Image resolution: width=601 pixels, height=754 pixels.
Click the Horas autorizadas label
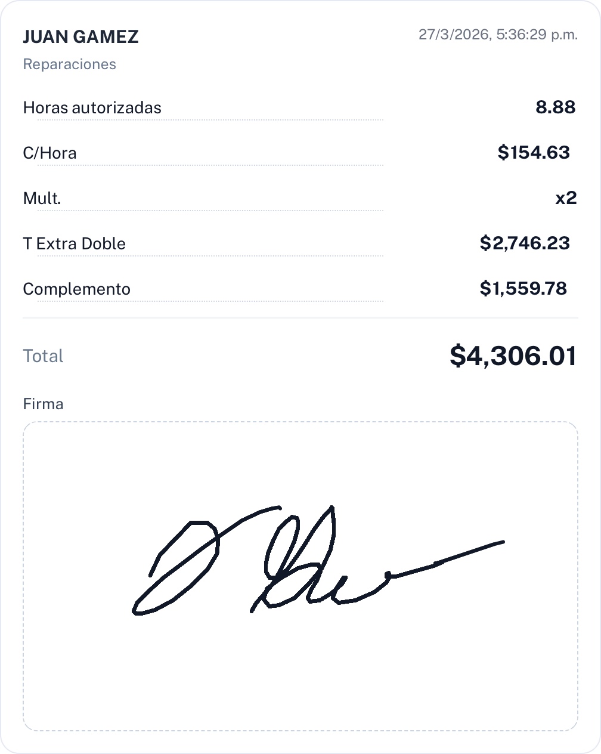click(x=92, y=108)
